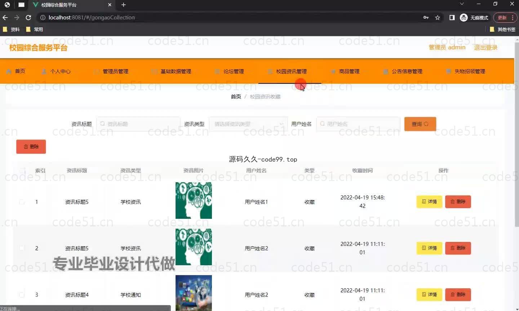This screenshot has height=311, width=519.
Task: Reload the page with refresh icon
Action: click(28, 17)
